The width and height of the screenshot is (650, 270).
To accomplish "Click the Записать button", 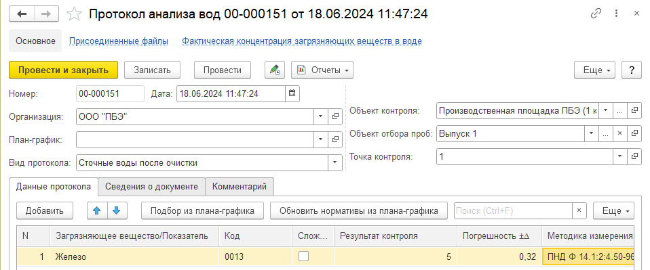I will pyautogui.click(x=152, y=70).
